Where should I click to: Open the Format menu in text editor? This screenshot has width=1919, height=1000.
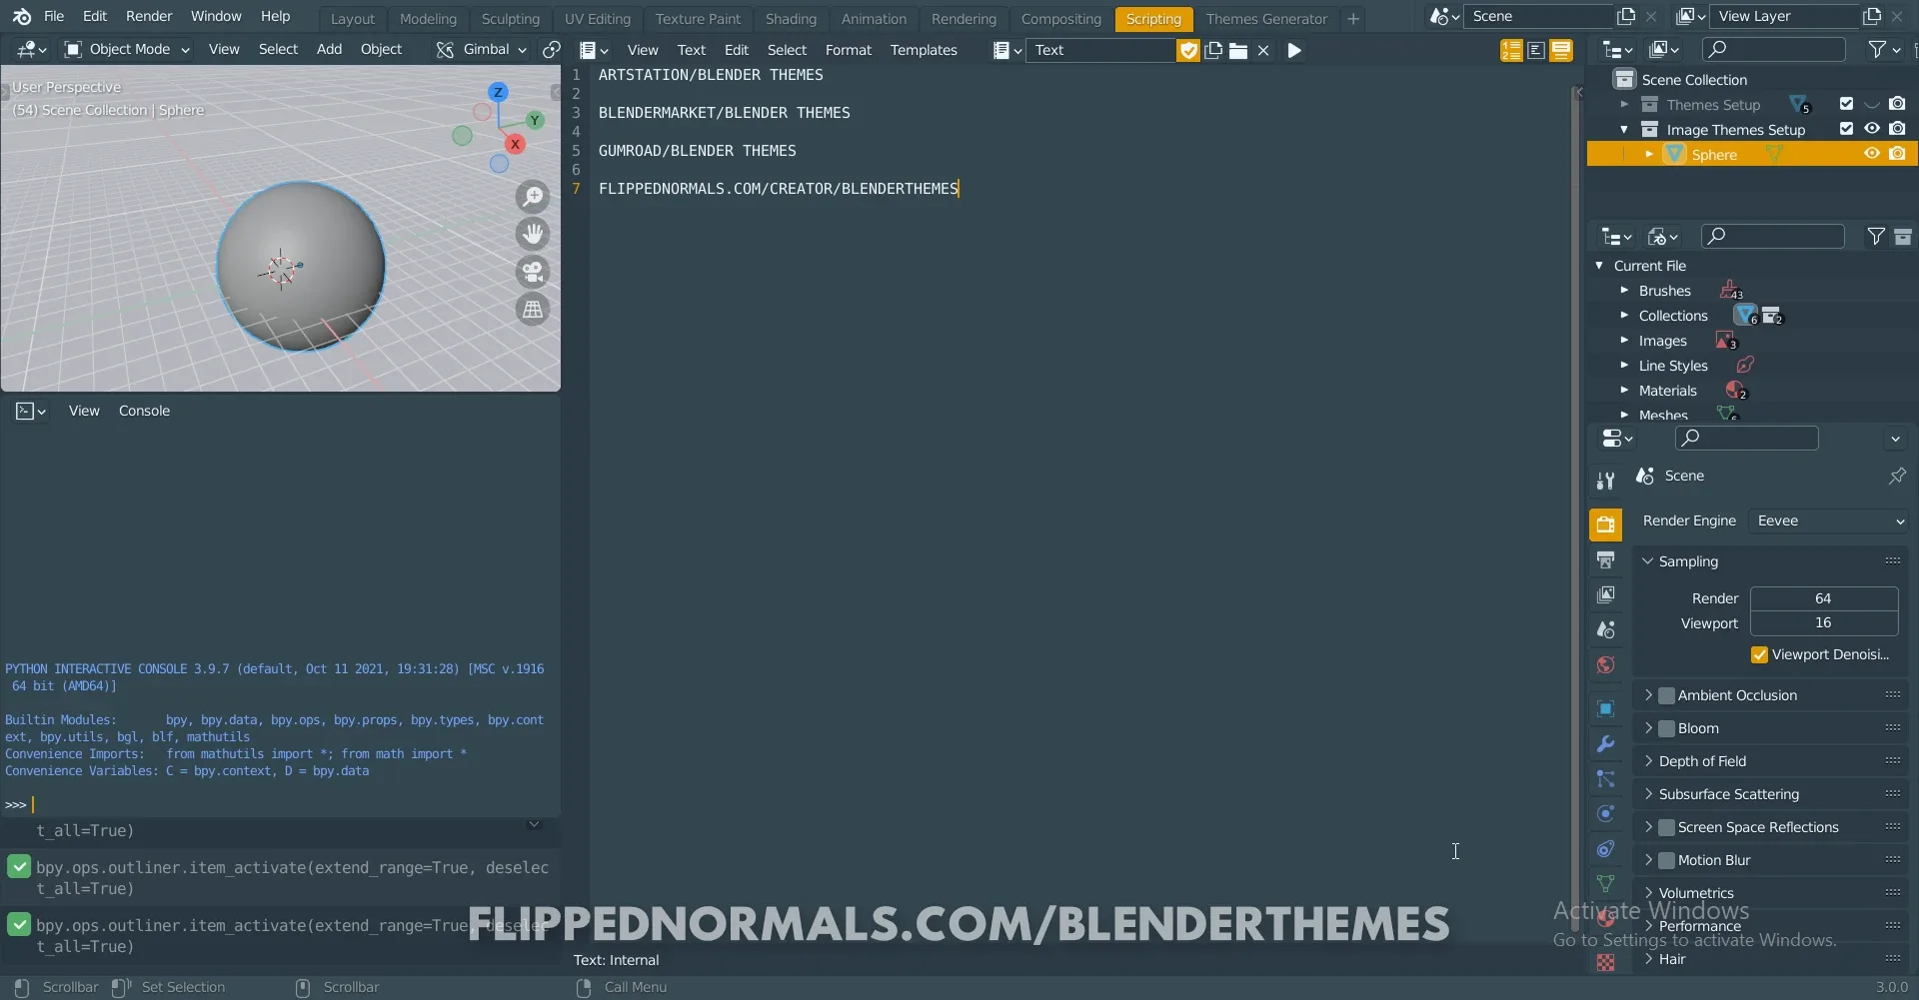point(848,50)
